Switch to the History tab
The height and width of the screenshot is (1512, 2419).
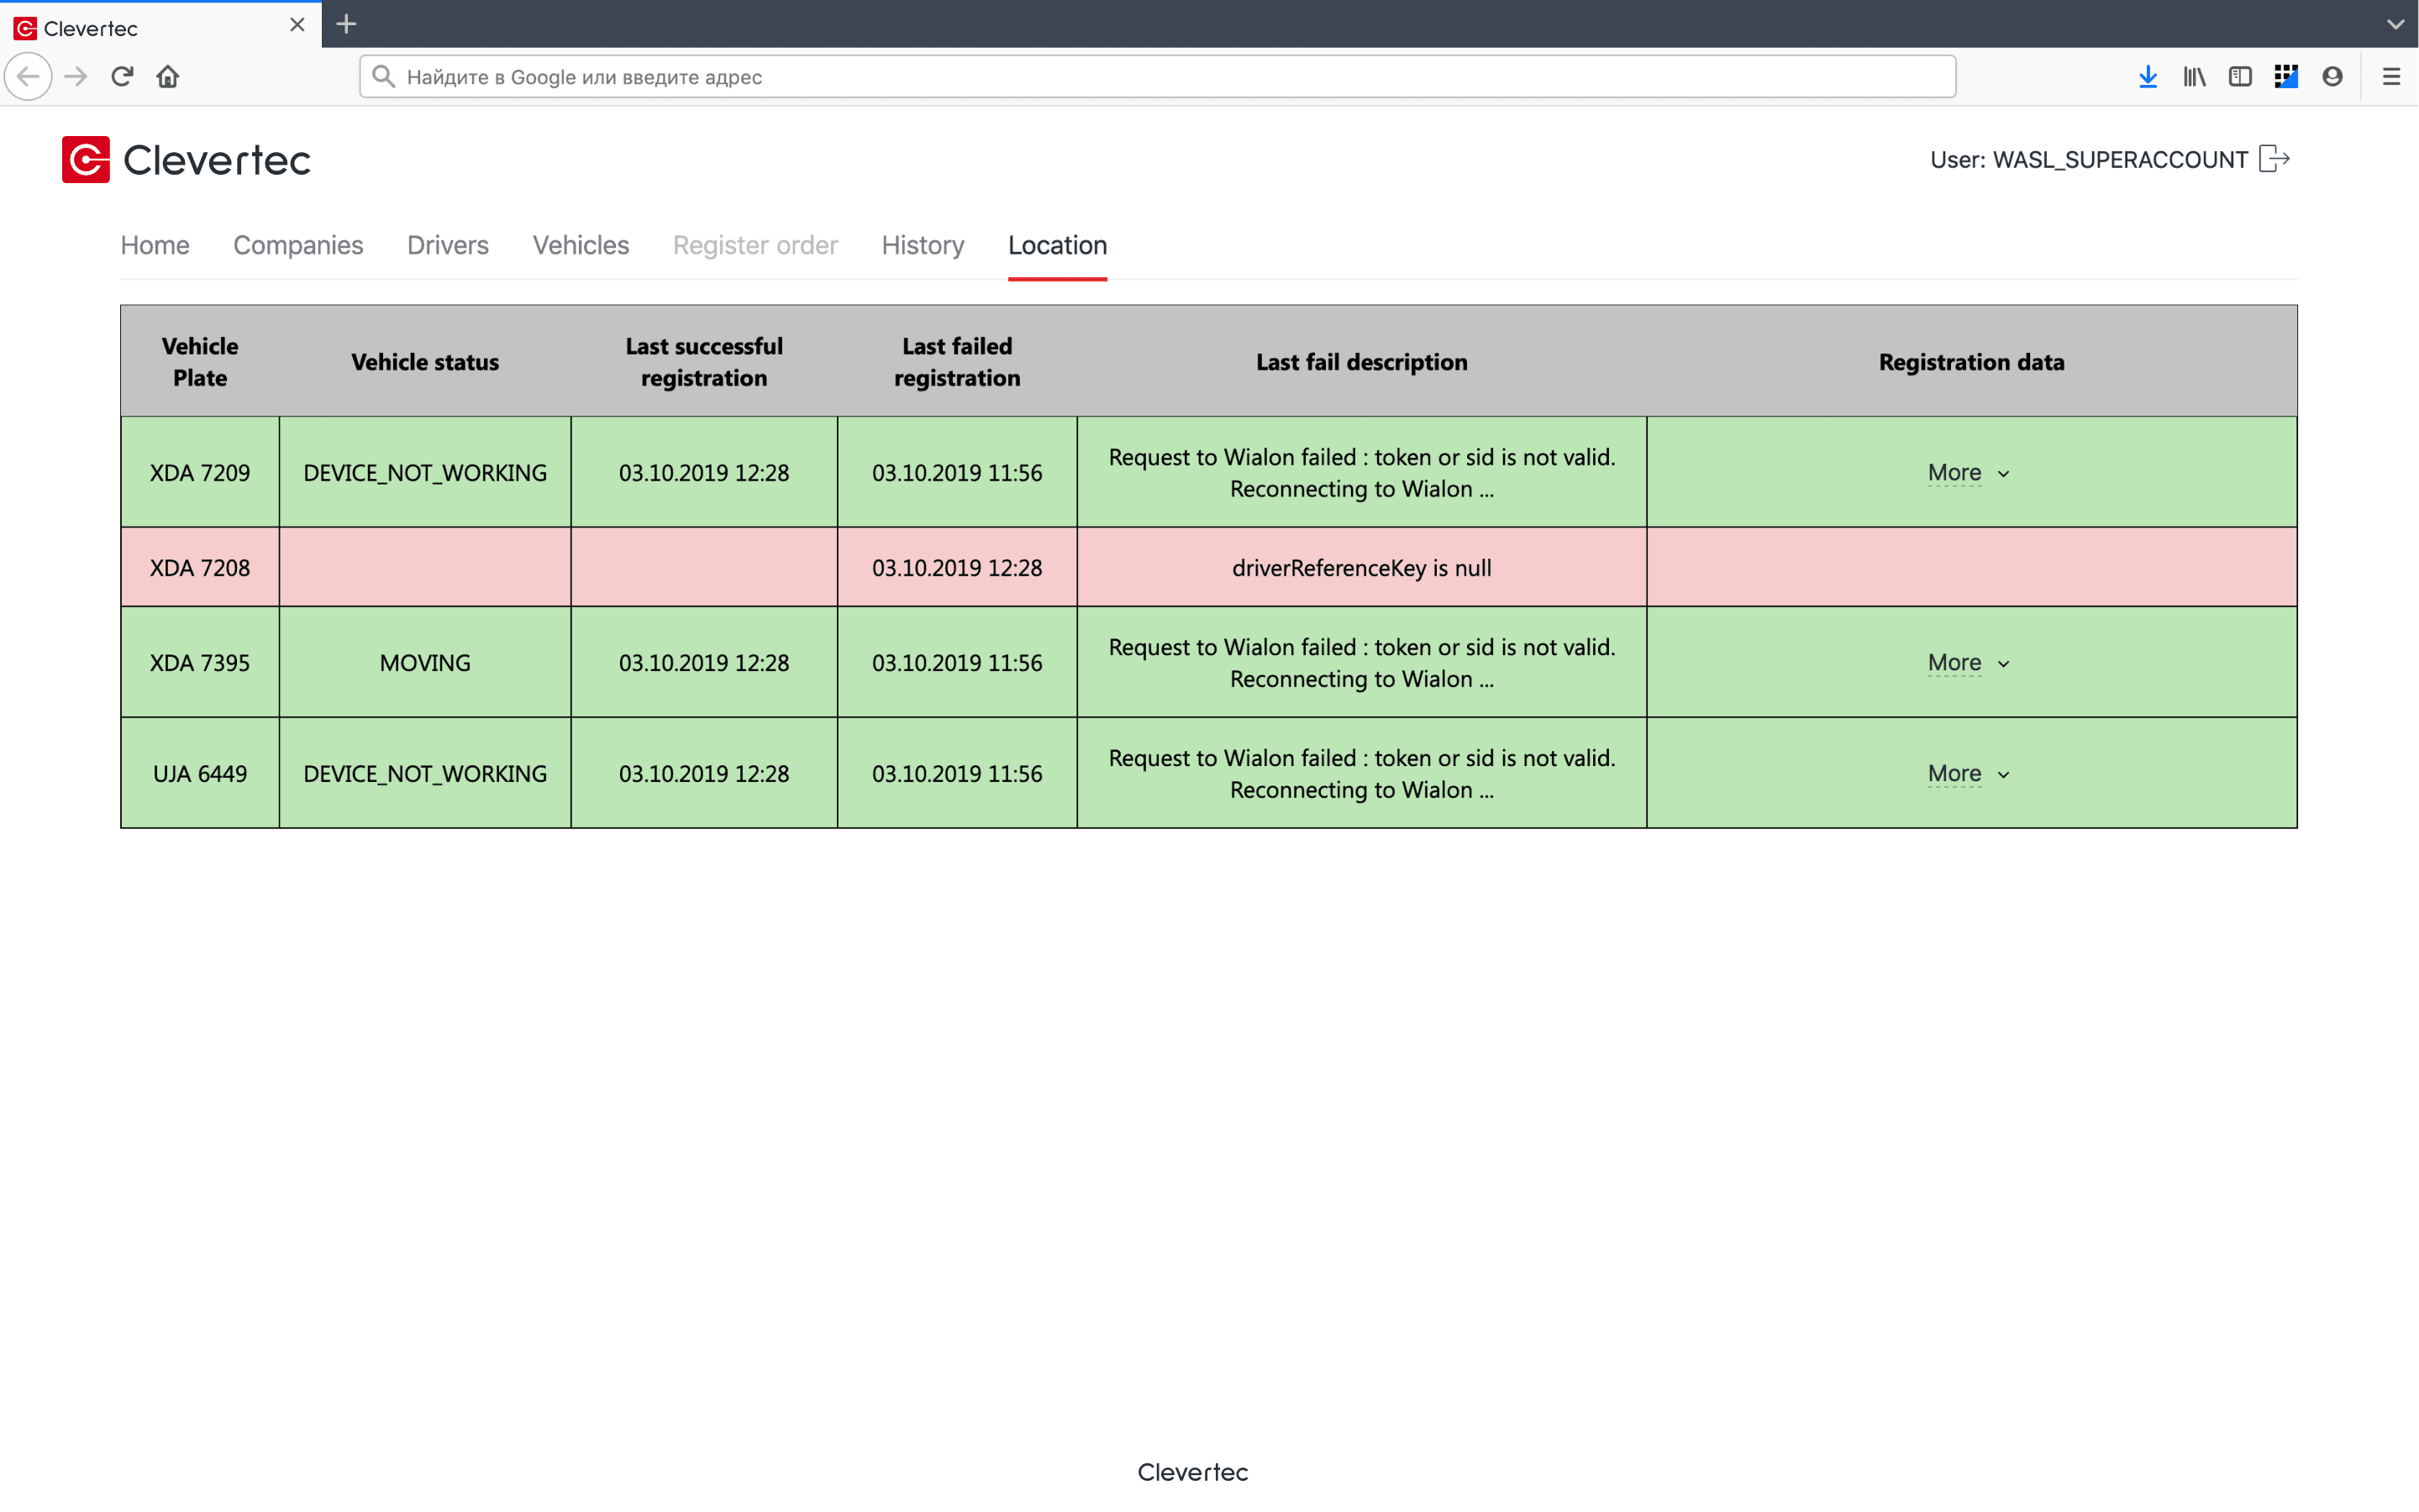[922, 245]
